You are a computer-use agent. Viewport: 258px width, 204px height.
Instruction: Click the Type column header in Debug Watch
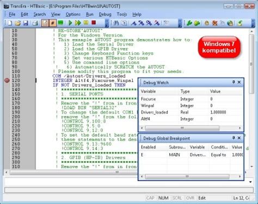tap(194, 91)
